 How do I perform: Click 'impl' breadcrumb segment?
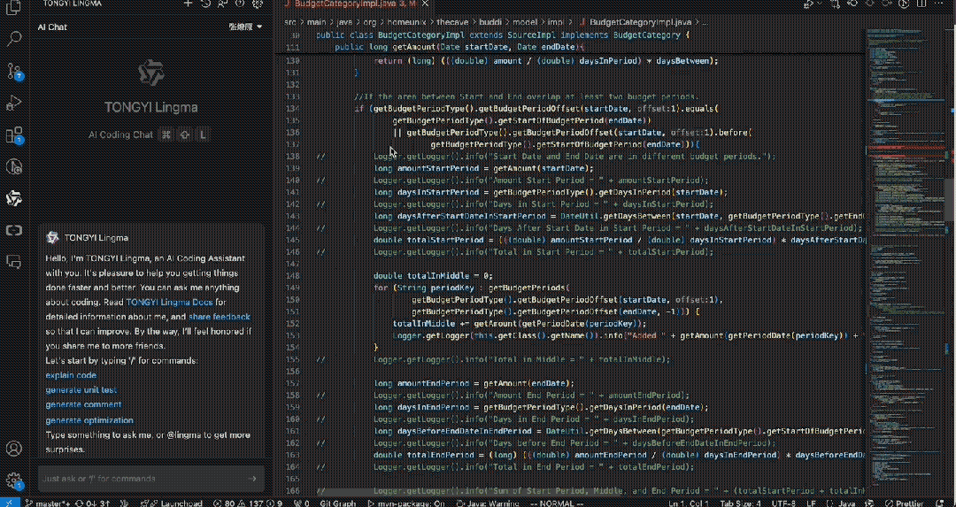558,21
